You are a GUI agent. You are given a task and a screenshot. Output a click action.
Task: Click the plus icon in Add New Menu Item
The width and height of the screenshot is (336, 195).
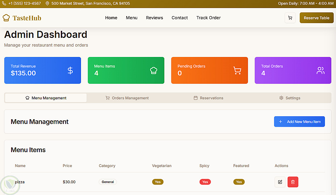280,122
